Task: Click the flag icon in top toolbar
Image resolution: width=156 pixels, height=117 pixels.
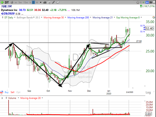Action: pyautogui.click(x=141, y=2)
